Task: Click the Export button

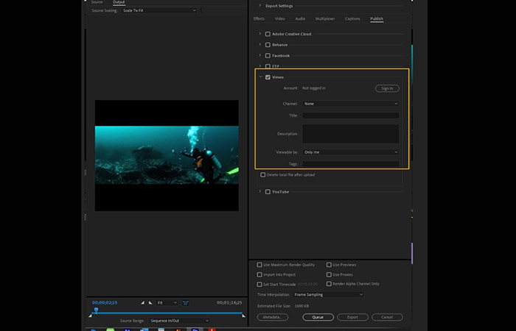Action: pyautogui.click(x=352, y=317)
